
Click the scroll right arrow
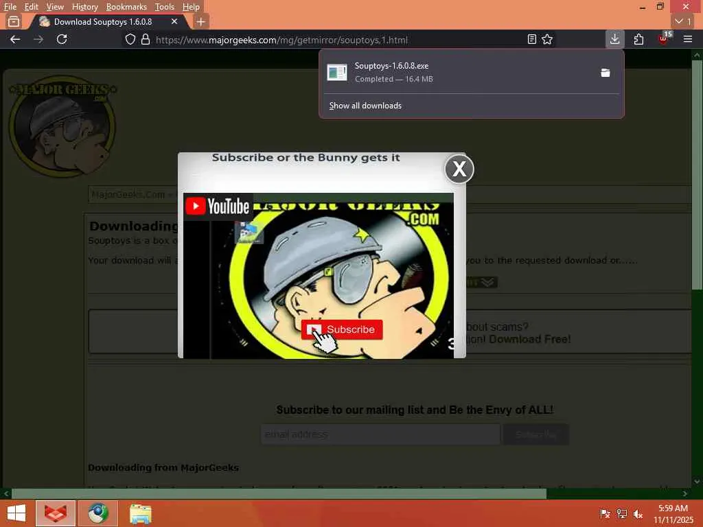685,493
